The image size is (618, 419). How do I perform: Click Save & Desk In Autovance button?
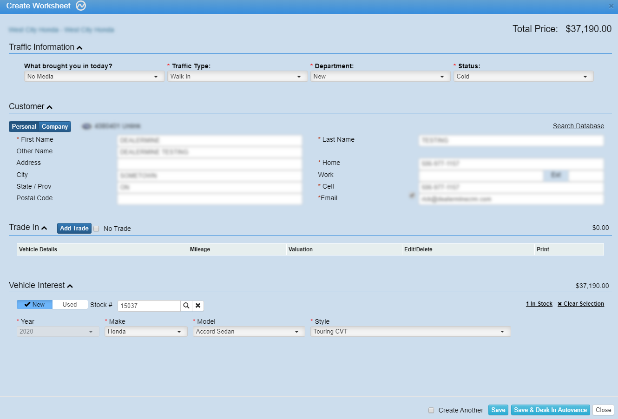tap(550, 410)
